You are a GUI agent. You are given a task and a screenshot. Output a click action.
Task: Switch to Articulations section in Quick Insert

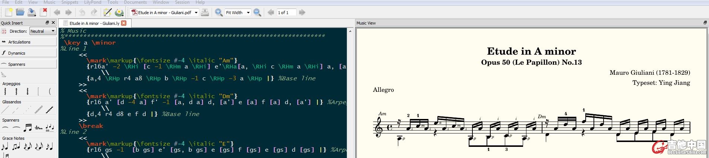click(x=28, y=42)
